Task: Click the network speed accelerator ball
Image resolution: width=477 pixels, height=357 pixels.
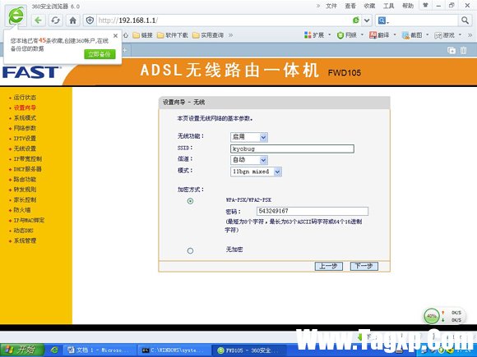Action: click(x=432, y=316)
